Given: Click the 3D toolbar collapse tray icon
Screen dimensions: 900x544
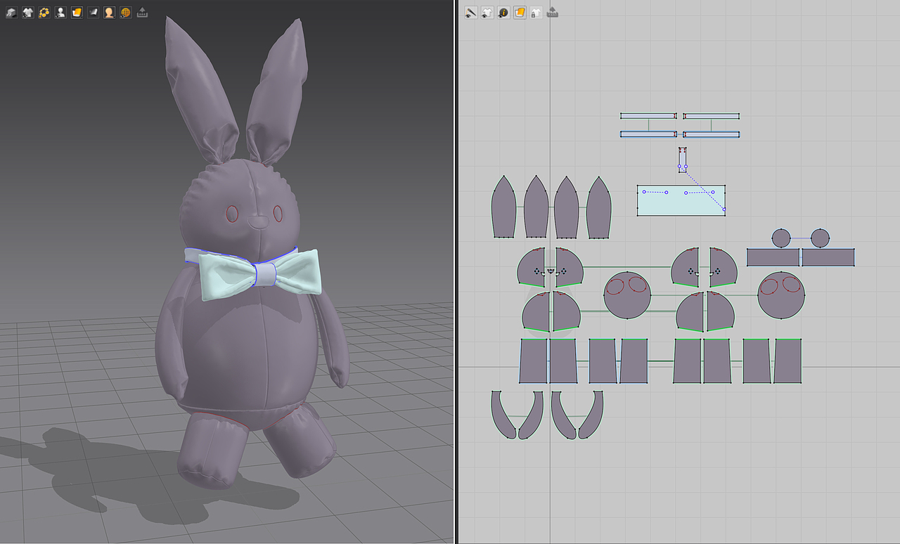Looking at the screenshot, I should pos(142,13).
